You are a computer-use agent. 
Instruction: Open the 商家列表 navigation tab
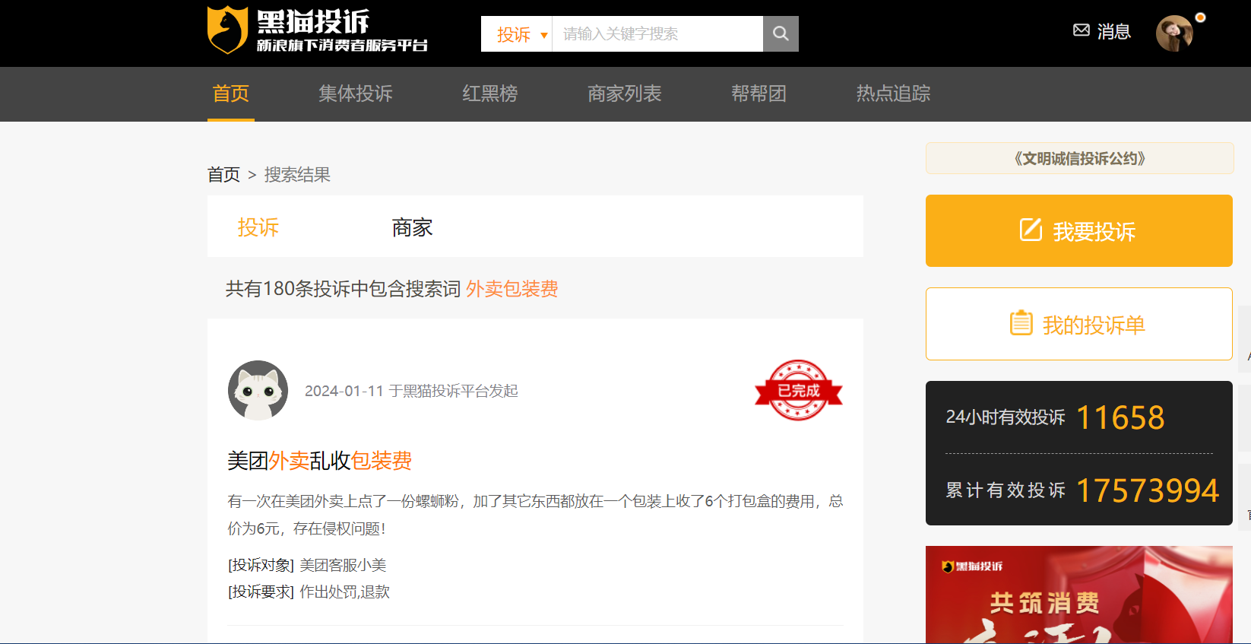pos(625,94)
